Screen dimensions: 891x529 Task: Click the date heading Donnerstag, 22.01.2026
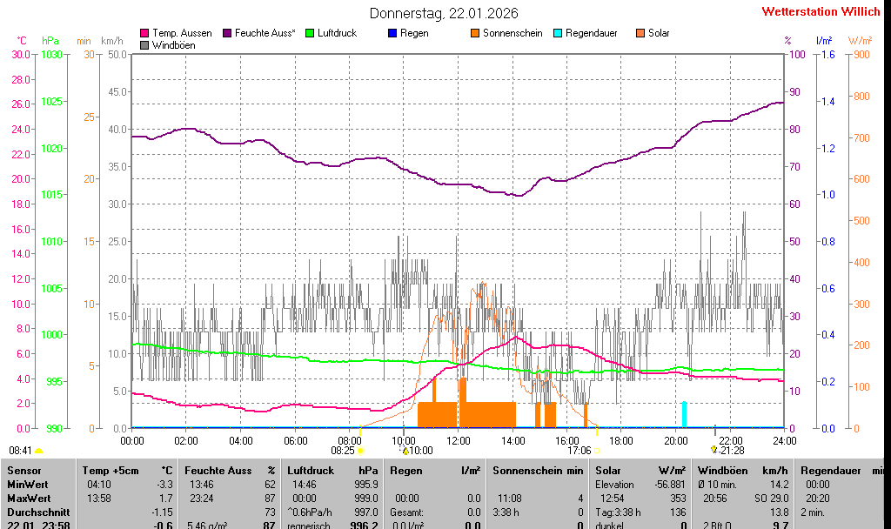tap(445, 13)
